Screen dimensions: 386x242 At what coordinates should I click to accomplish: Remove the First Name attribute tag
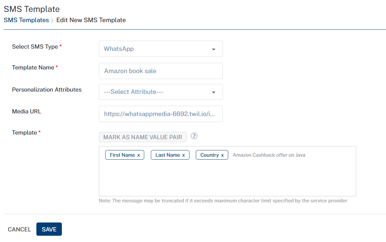click(139, 155)
